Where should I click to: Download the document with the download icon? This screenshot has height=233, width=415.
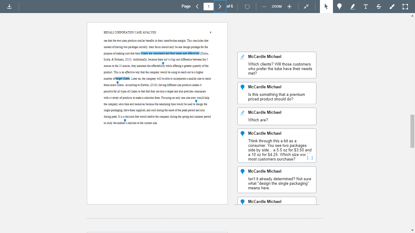pos(9,6)
